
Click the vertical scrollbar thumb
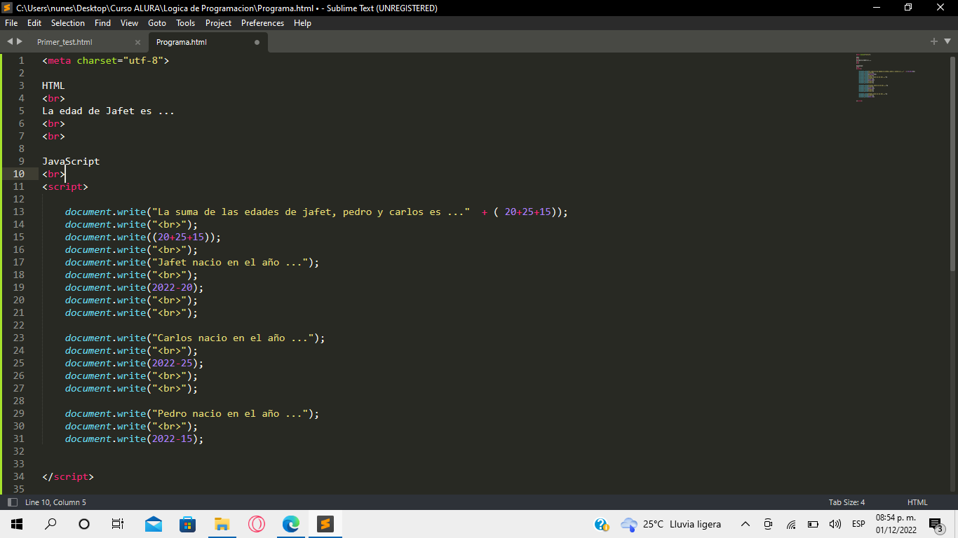tap(952, 163)
